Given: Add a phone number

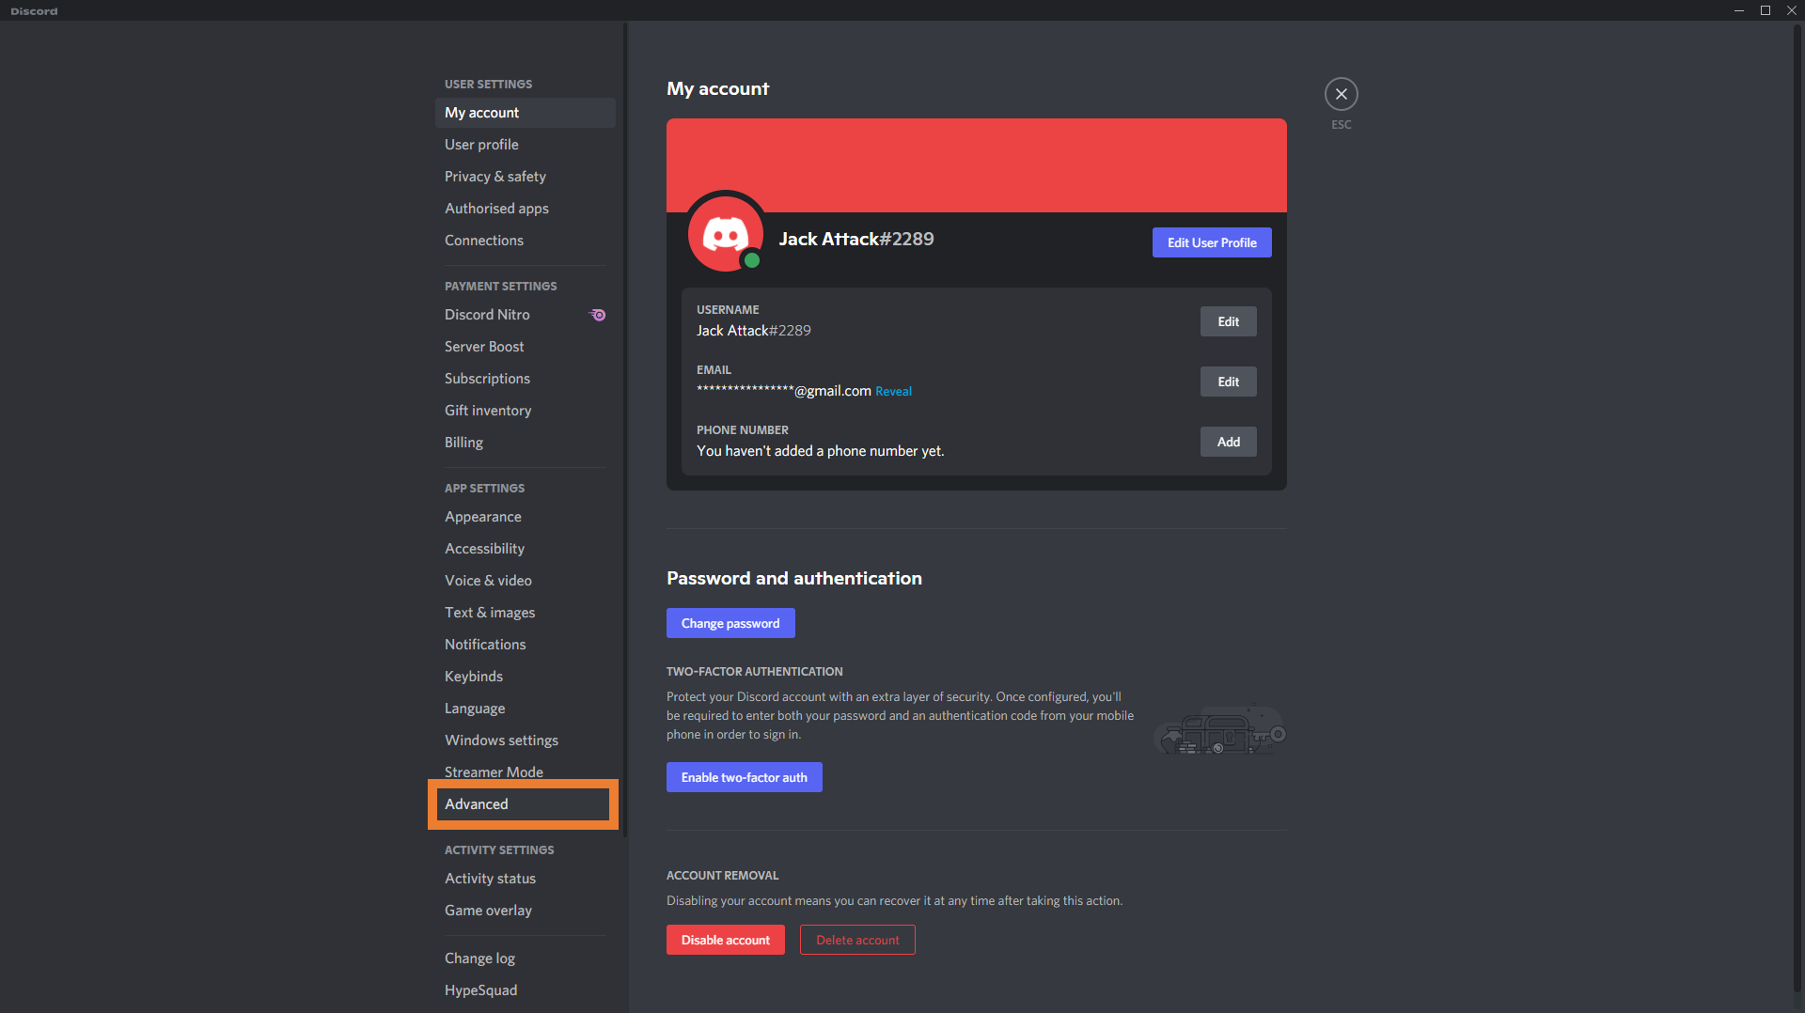Looking at the screenshot, I should [1228, 442].
